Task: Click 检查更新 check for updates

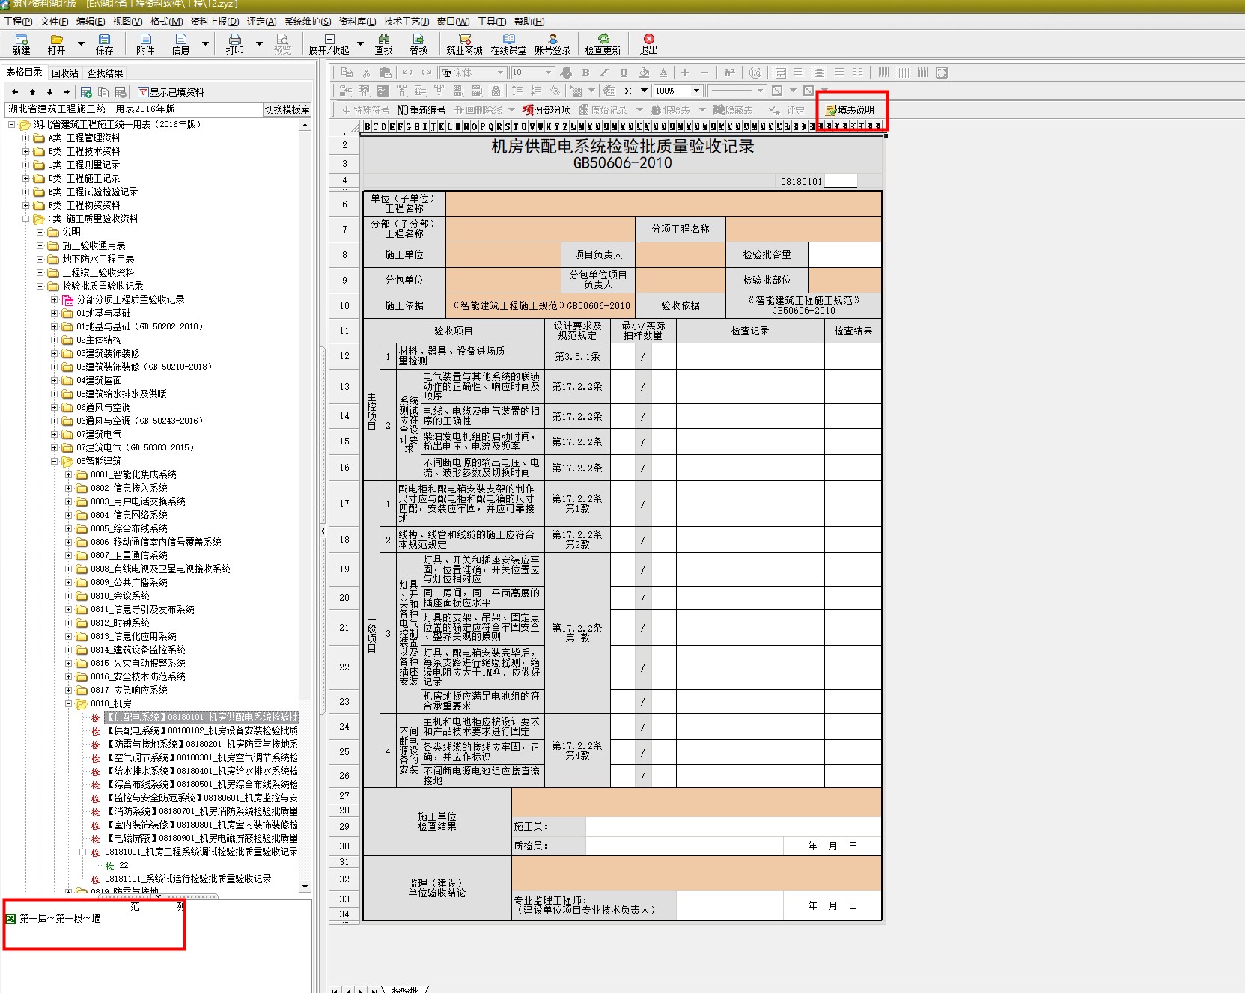Action: pyautogui.click(x=603, y=44)
